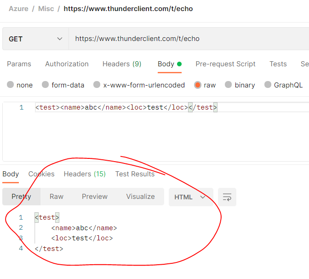Switch to request Headers (9) tab
309x279 pixels.
122,64
